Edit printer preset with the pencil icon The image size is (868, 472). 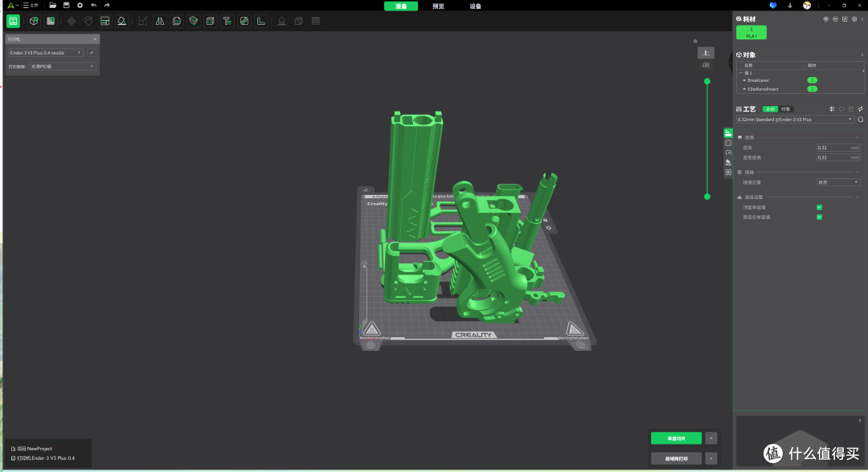click(x=92, y=52)
